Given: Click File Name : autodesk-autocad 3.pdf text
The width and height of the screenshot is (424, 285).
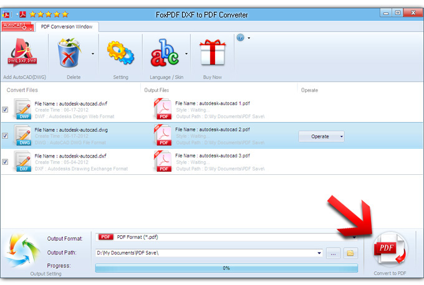Looking at the screenshot, I should tap(213, 156).
